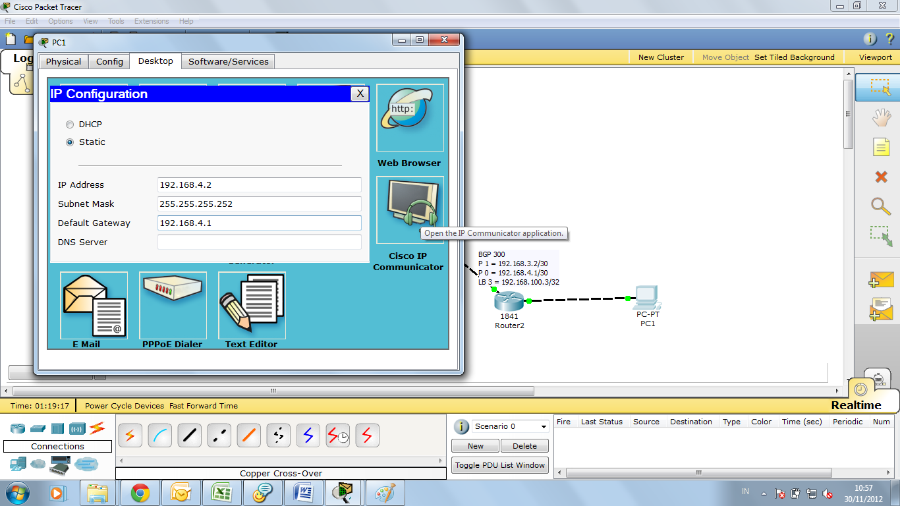This screenshot has height=506, width=900.
Task: Click the Router2 device on workspace
Action: coord(509,302)
